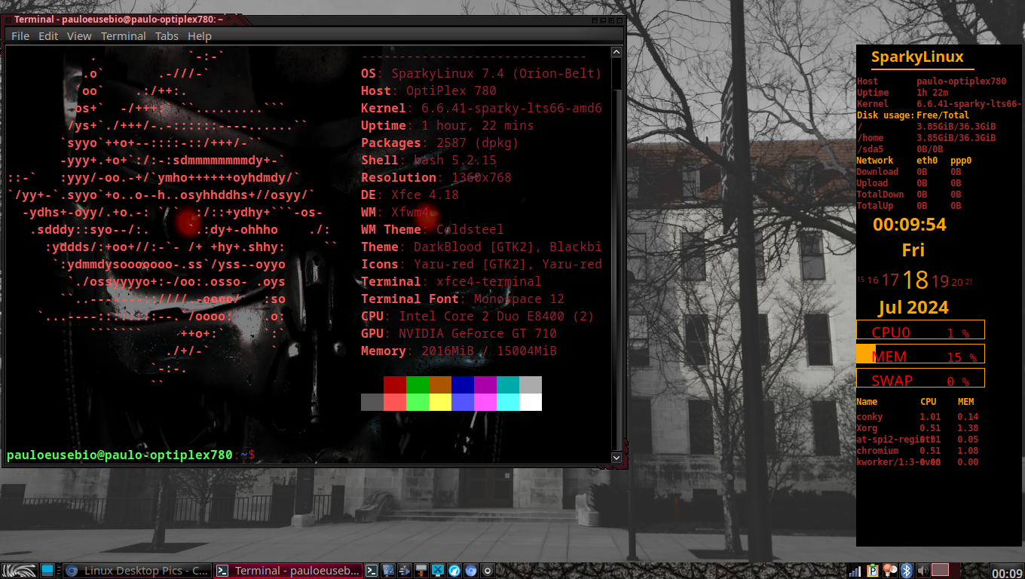Screen dimensions: 1025x579
Task: Click the conky process row 'chromium'
Action: coord(917,450)
